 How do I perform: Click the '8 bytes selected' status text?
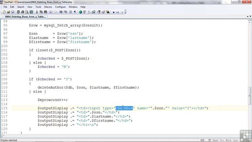pyautogui.click(x=9, y=140)
